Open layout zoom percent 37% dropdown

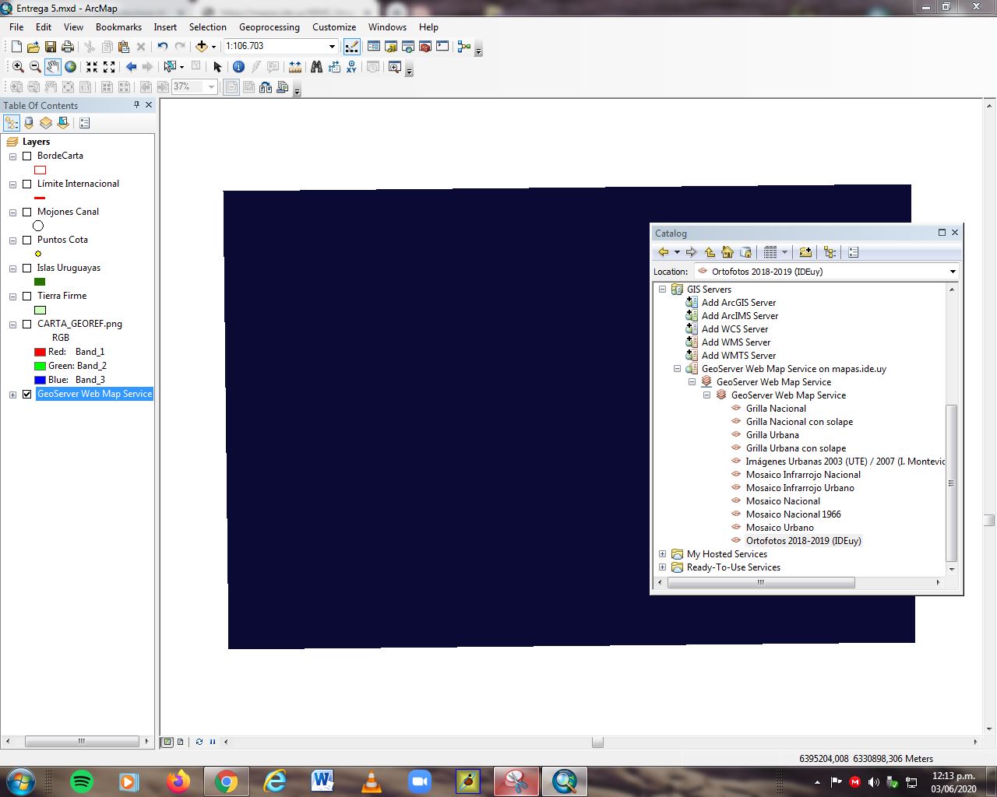click(211, 87)
